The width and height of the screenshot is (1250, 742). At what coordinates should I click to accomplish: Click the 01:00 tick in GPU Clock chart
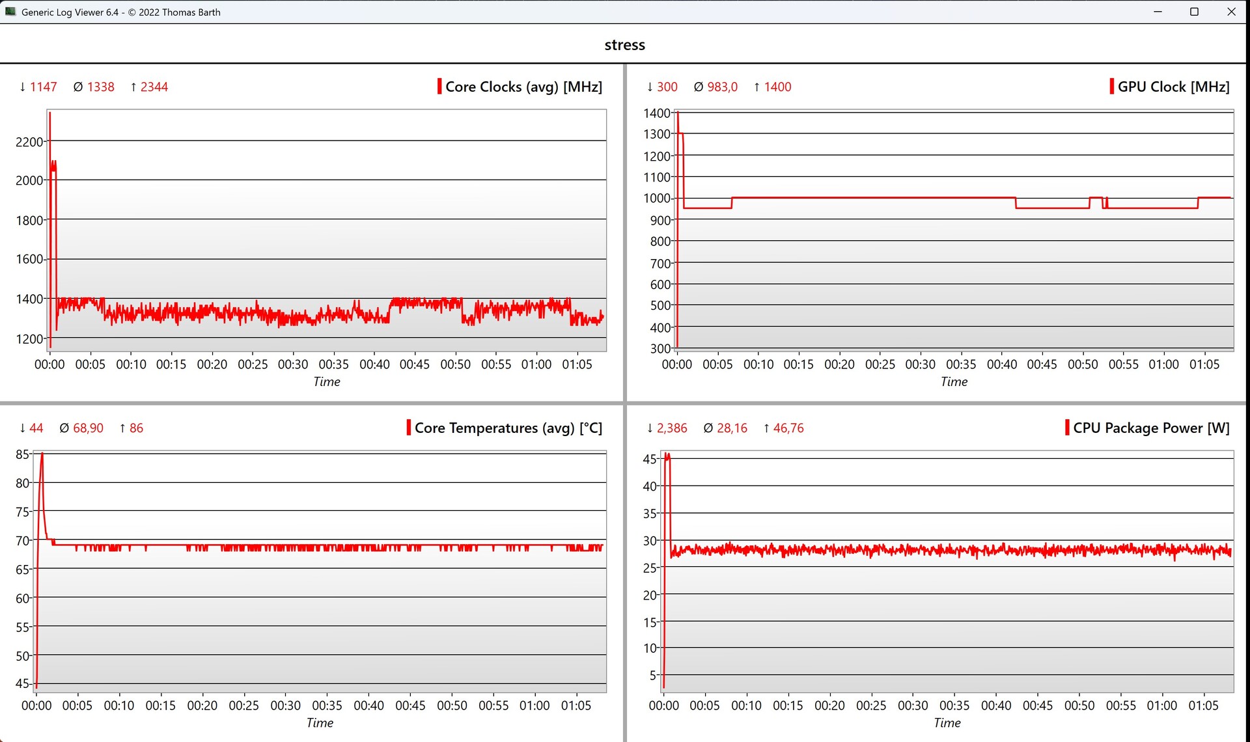tap(1163, 364)
